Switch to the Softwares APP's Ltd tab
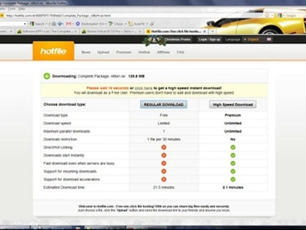The height and width of the screenshot is (230, 306). click(47, 31)
